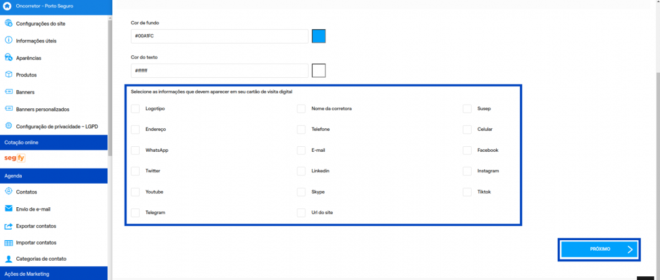Click the blue Cor de fundo swatch
Image resolution: width=660 pixels, height=280 pixels.
pos(318,36)
